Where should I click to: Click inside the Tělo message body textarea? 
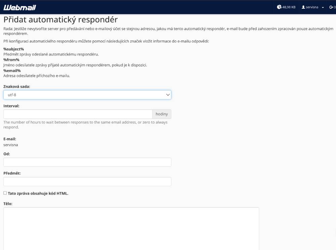[x=131, y=228]
